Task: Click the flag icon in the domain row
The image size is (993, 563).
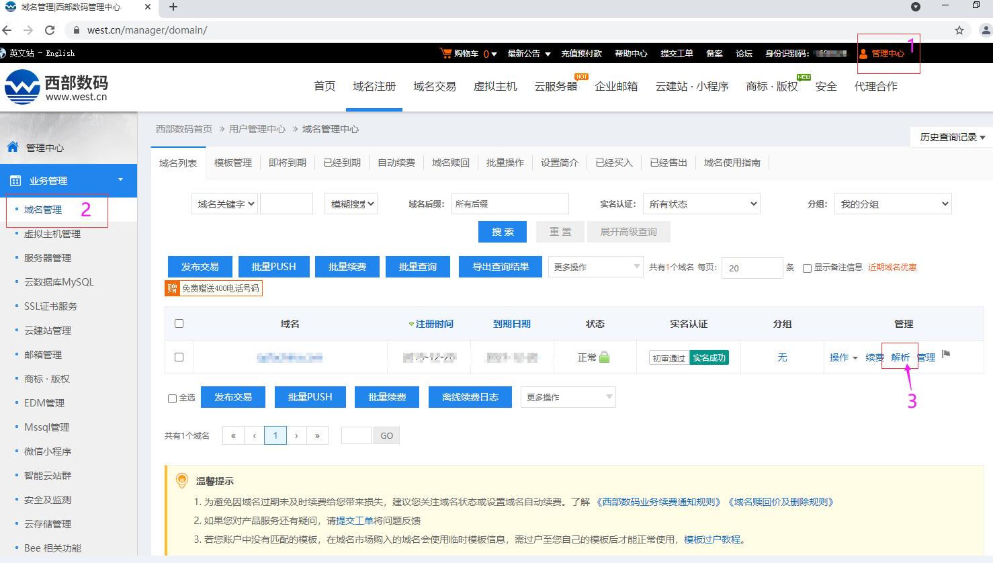Action: pyautogui.click(x=946, y=354)
